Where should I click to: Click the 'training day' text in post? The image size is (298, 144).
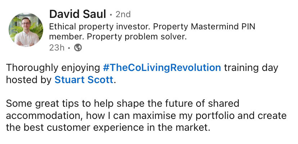click(x=251, y=67)
